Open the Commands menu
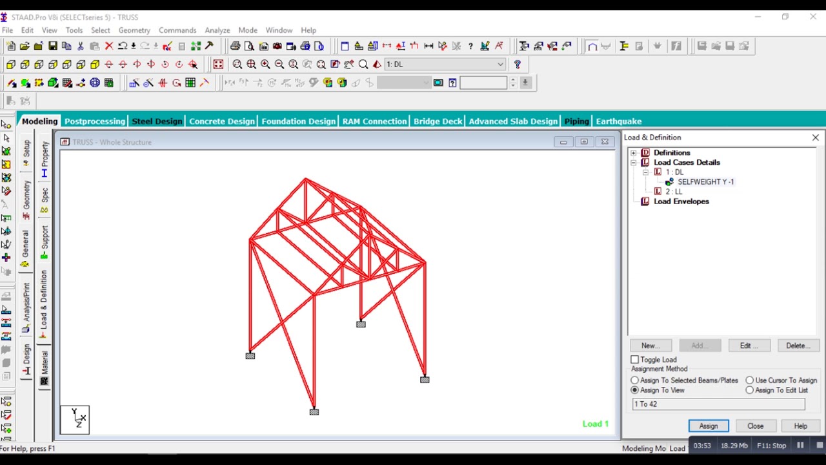Screen dimensions: 826x465 (x=177, y=30)
